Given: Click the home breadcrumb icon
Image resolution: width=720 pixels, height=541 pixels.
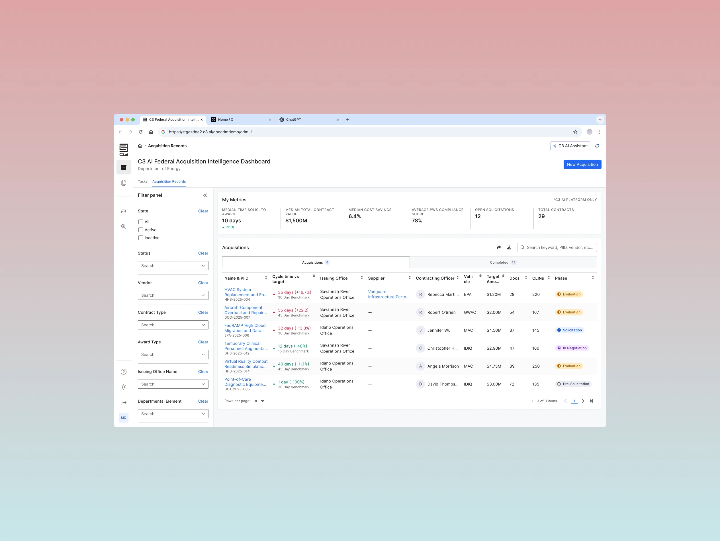Looking at the screenshot, I should pyautogui.click(x=140, y=146).
